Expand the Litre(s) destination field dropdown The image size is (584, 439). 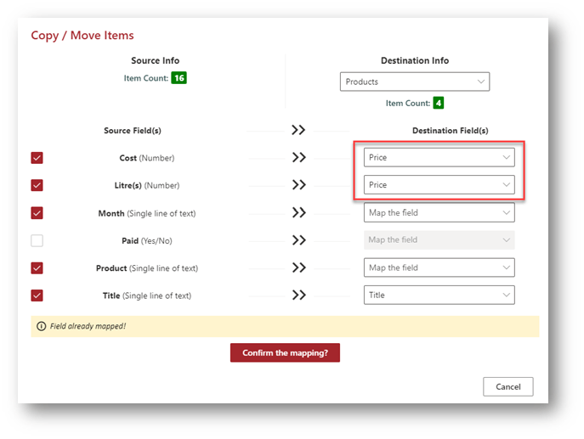point(439,185)
